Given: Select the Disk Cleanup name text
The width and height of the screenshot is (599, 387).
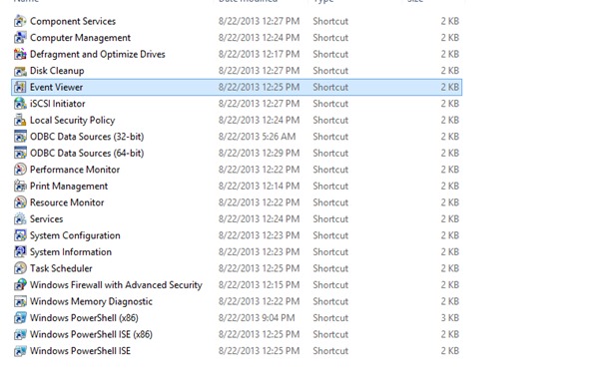Looking at the screenshot, I should (57, 71).
